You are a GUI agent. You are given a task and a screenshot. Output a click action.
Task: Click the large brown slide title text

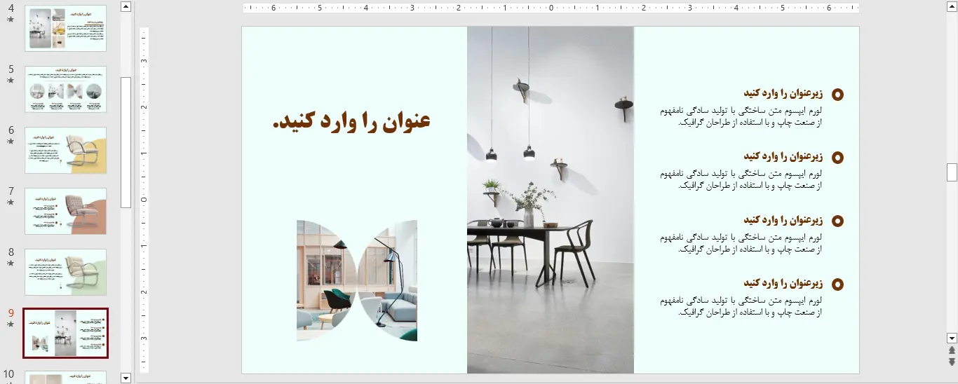coord(351,122)
